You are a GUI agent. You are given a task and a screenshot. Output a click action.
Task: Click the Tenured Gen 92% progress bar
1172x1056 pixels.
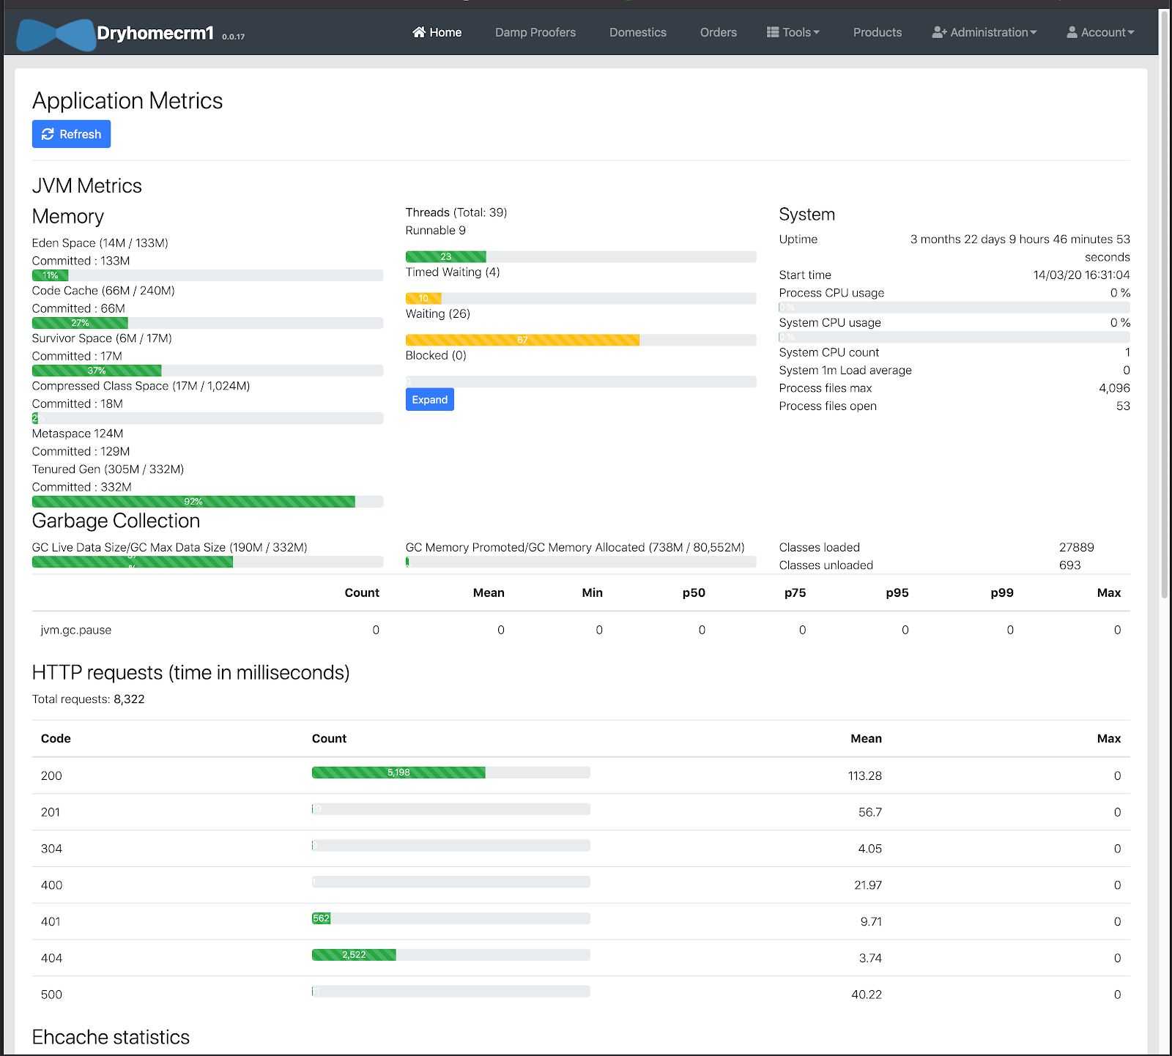tap(193, 502)
